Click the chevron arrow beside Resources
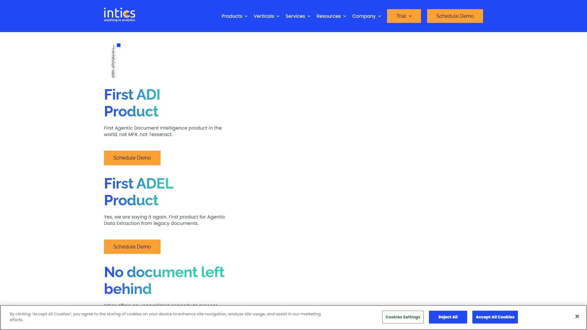Image resolution: width=587 pixels, height=330 pixels. click(x=345, y=16)
